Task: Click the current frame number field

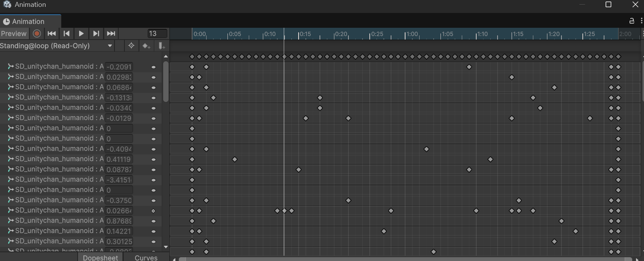Action: 157,33
